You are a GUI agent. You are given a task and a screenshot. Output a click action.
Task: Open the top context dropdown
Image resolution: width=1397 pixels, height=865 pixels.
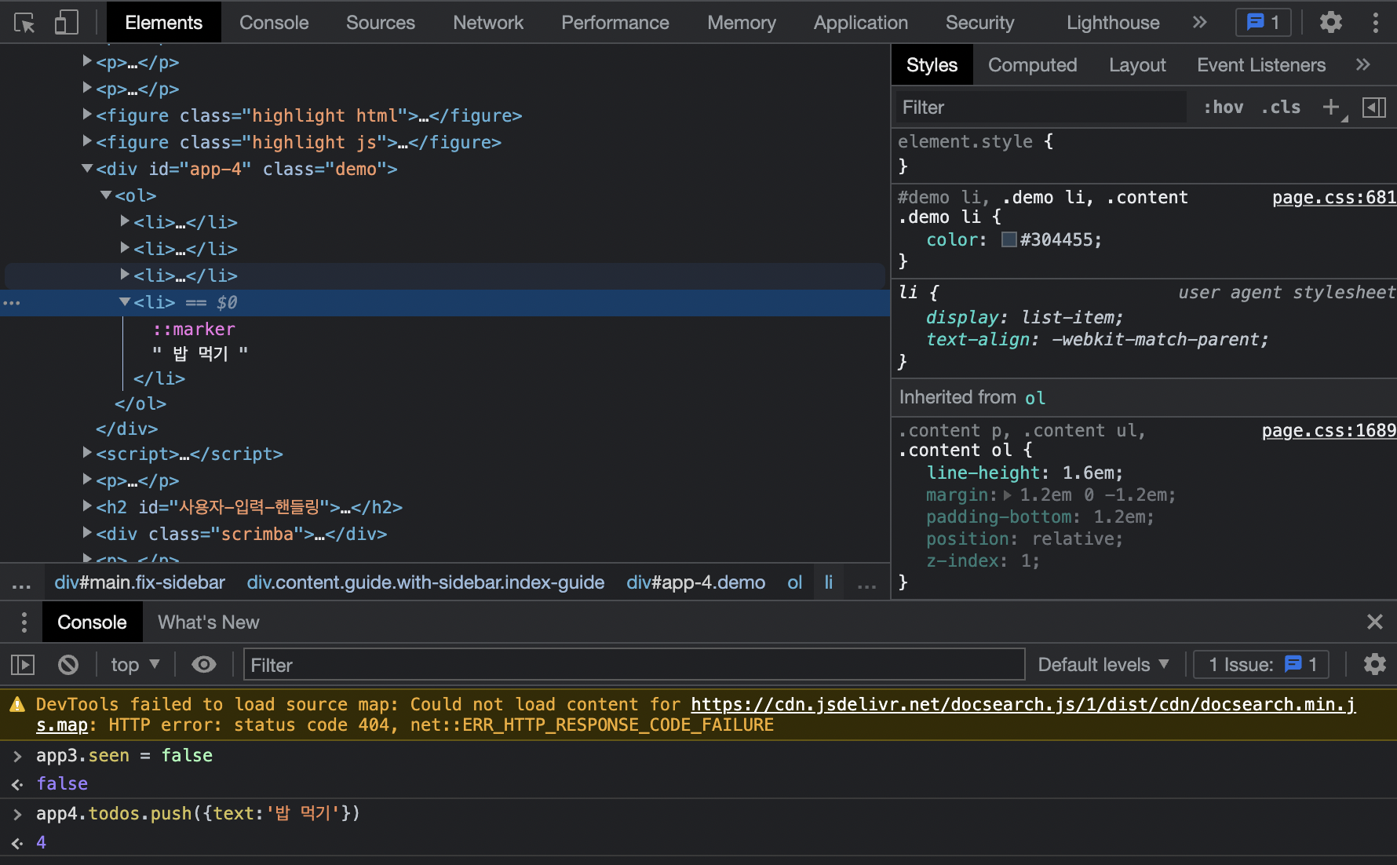click(135, 665)
